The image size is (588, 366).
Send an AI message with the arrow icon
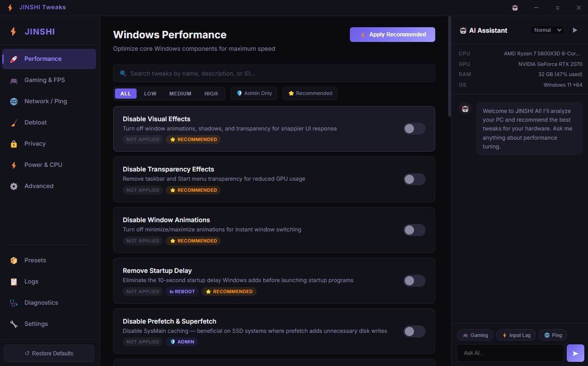click(x=575, y=353)
